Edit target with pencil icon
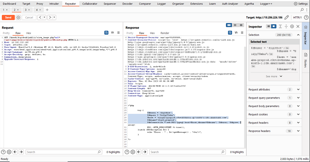Viewport: 310px width, 162px height. coord(287,17)
